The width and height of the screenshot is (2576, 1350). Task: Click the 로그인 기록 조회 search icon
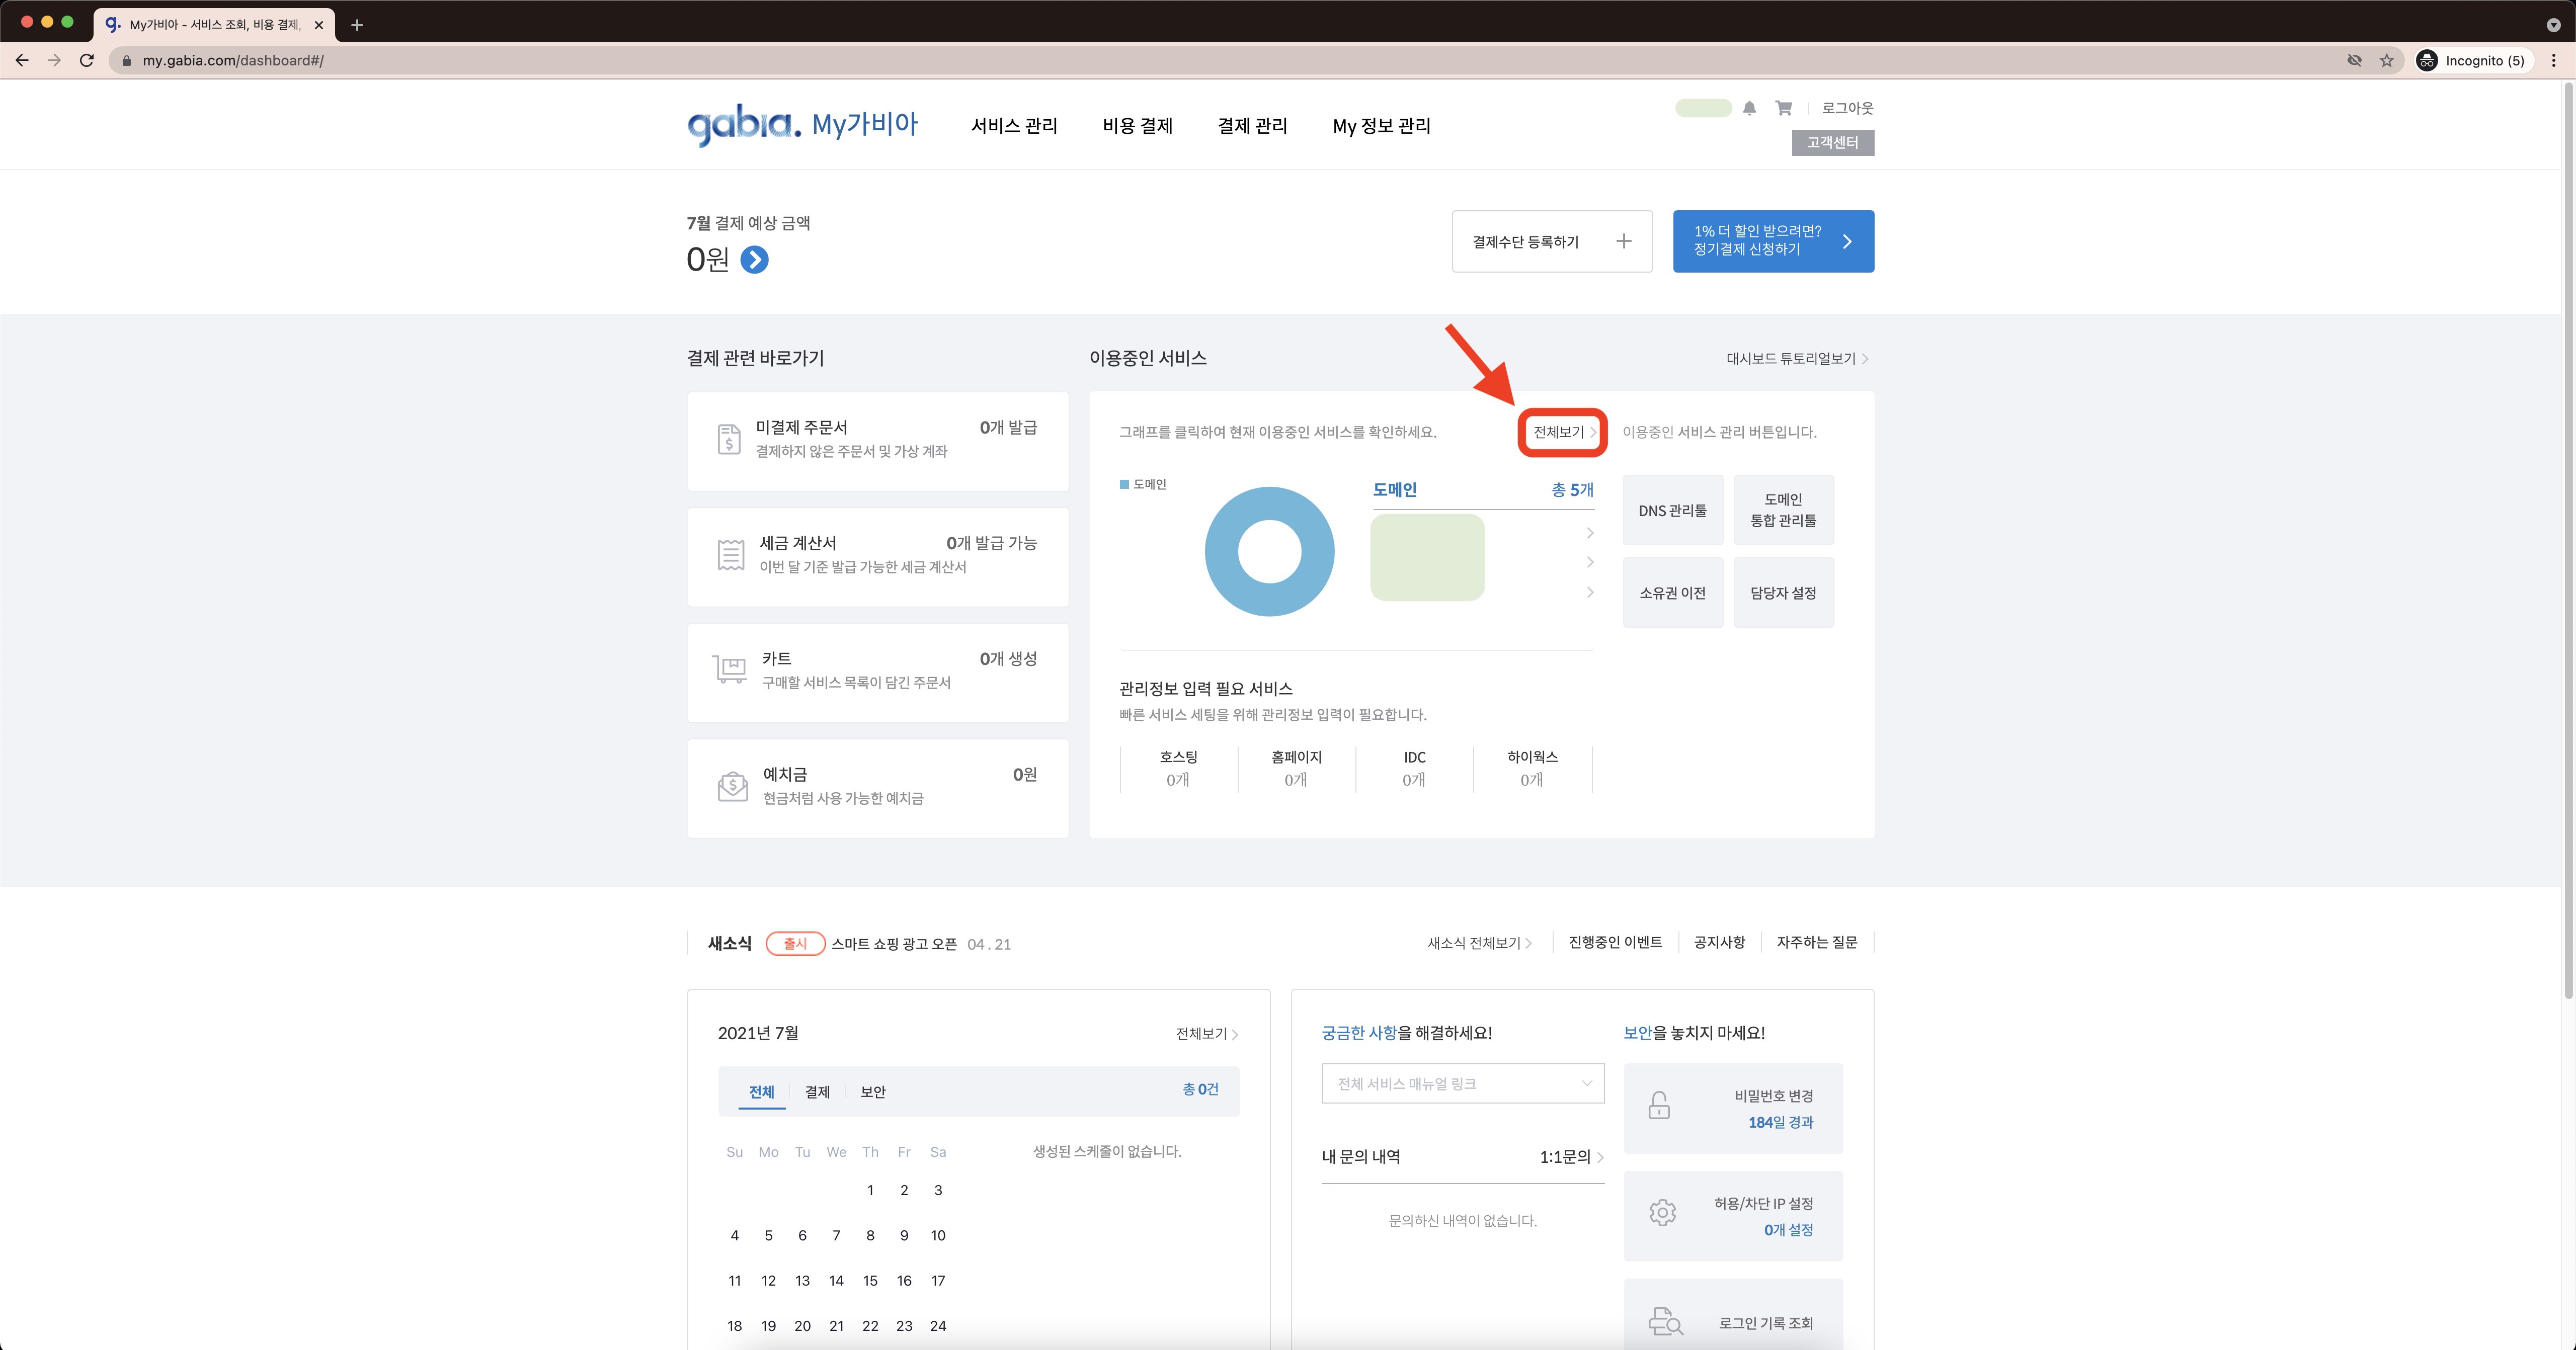click(x=1665, y=1322)
